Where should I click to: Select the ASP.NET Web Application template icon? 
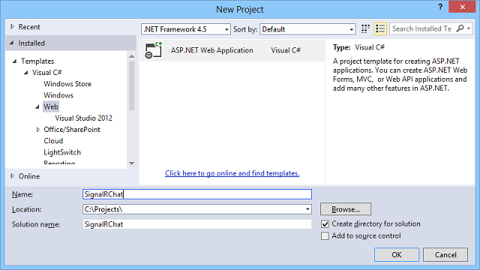click(153, 50)
